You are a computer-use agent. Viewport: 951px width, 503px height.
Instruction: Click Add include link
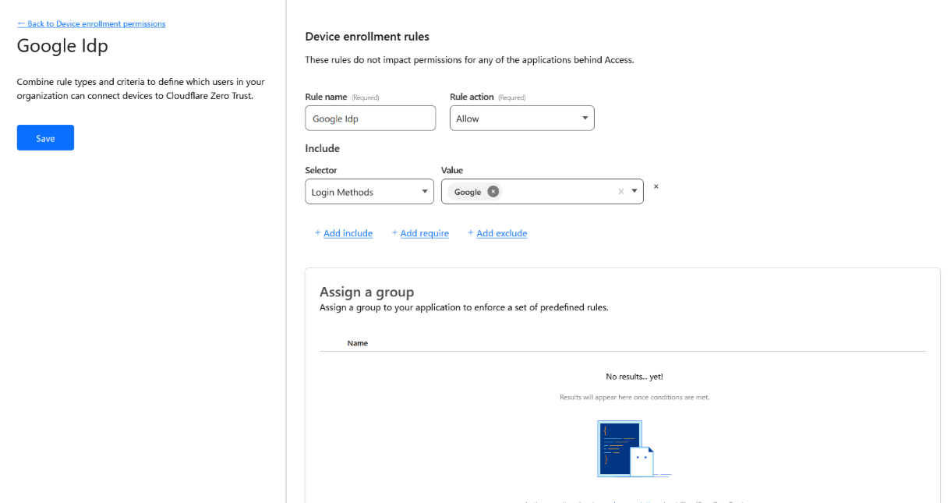pos(348,233)
